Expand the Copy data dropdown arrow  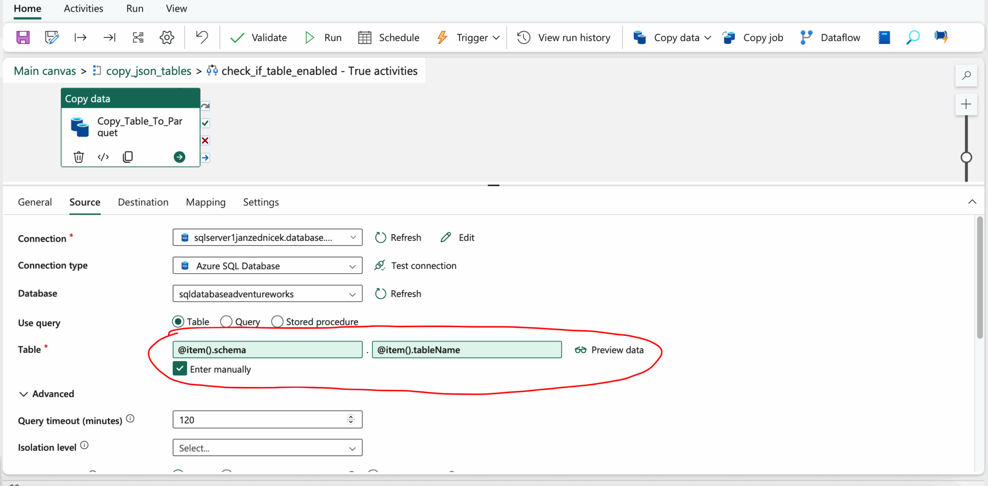[x=708, y=38]
